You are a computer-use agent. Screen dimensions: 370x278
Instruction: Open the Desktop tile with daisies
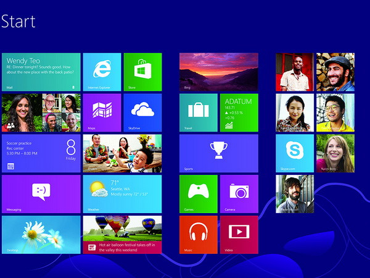[41, 235]
